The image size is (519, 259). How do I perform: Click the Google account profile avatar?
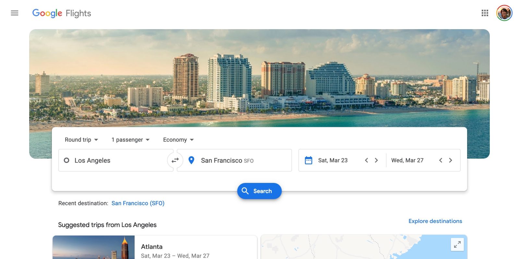(504, 13)
